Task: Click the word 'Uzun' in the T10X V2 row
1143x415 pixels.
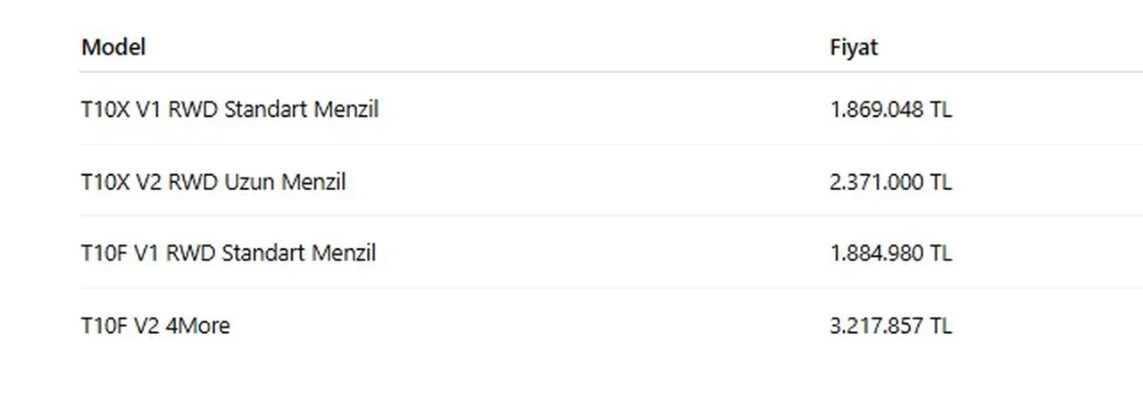Action: pos(252,182)
